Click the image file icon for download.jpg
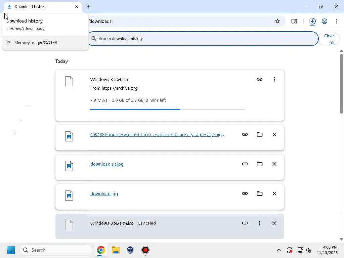This screenshot has width=344, height=258. (x=69, y=196)
